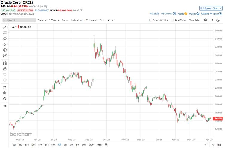The height and width of the screenshot is (149, 225).
Task: Select the 1D range tab
Action: (x=14, y=145)
